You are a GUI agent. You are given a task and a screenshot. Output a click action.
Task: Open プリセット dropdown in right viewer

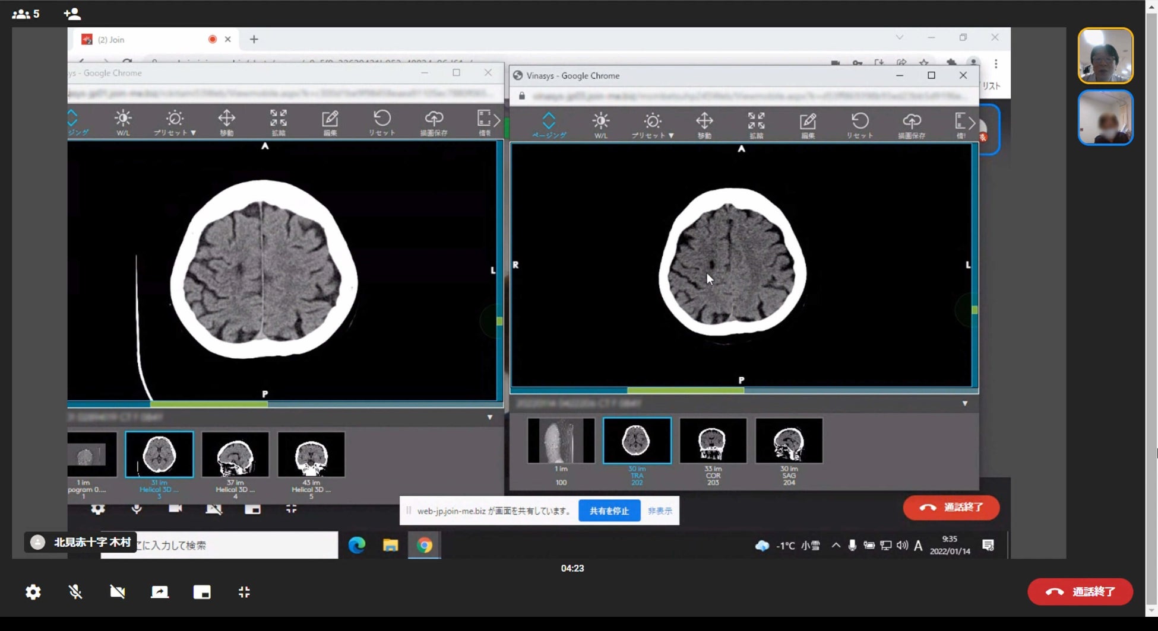point(652,125)
